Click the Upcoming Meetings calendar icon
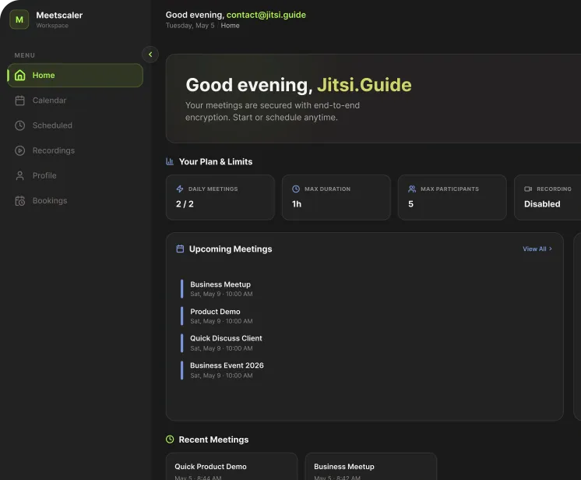Image resolution: width=581 pixels, height=480 pixels. click(x=180, y=249)
